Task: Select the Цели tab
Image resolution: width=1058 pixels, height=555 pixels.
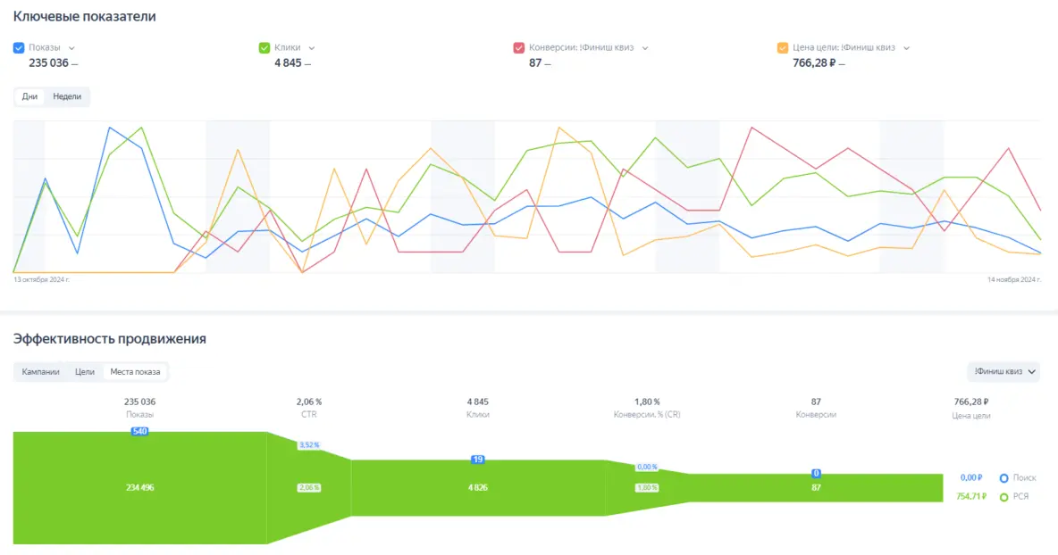Action: pyautogui.click(x=84, y=372)
